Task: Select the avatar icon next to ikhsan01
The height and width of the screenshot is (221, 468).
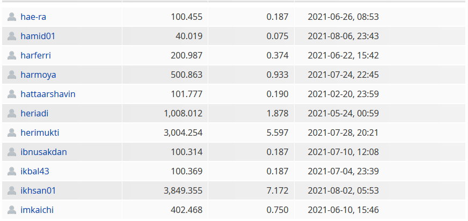Action: (x=12, y=190)
